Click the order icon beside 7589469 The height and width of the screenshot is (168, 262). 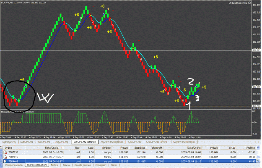tap(5, 161)
